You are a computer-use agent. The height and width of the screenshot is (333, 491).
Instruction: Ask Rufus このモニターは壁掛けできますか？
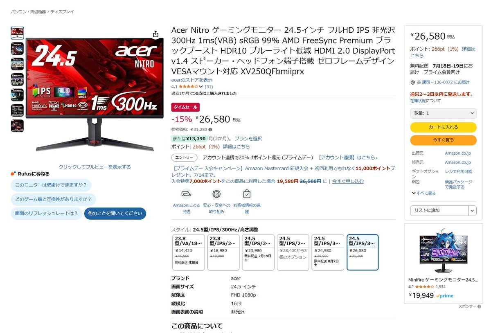(51, 185)
